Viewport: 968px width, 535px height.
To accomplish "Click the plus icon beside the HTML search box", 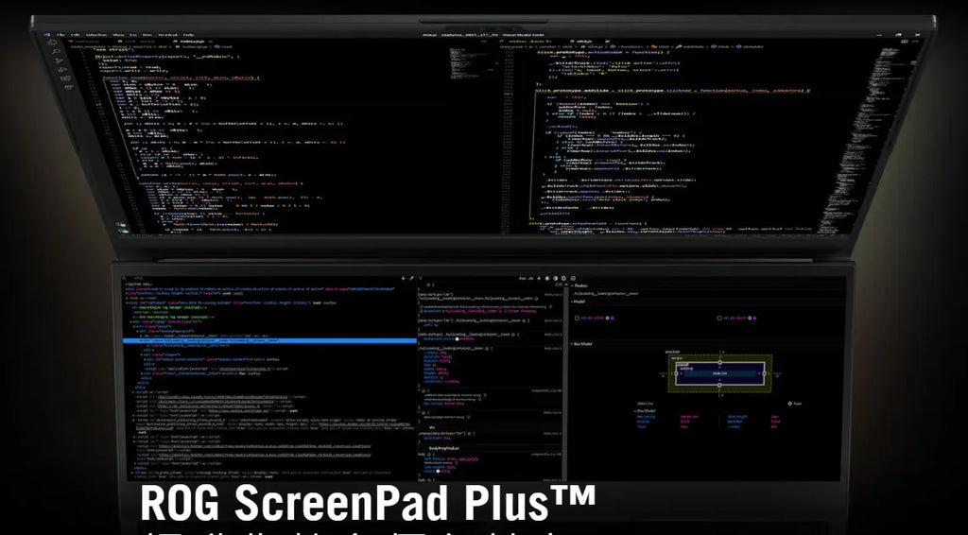I will click(x=403, y=278).
